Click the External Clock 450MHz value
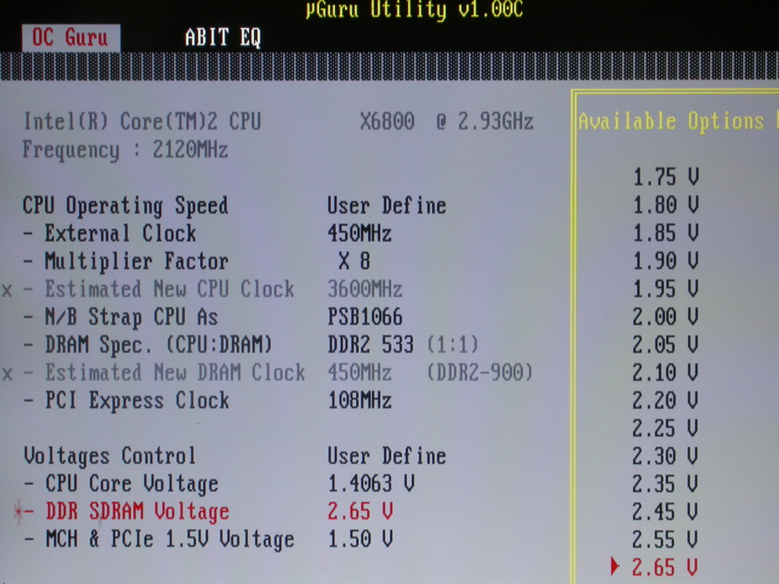779x584 pixels. tap(360, 233)
